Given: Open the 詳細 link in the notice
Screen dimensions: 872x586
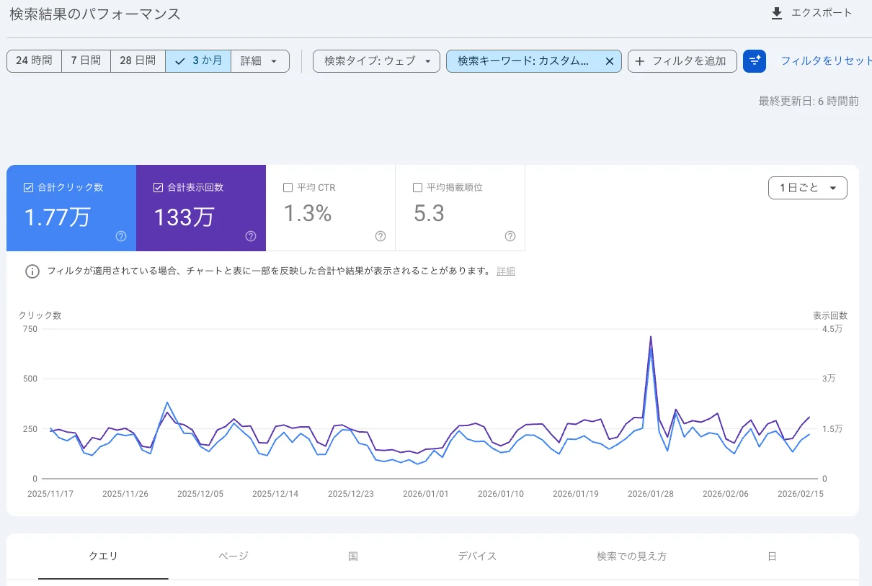Looking at the screenshot, I should (505, 271).
